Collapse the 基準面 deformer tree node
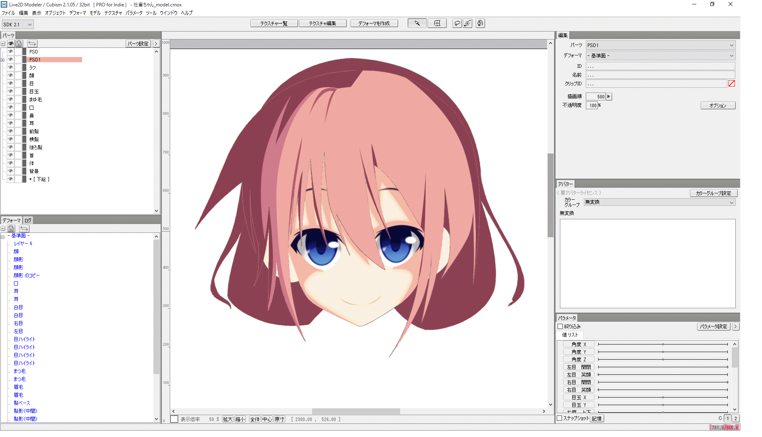Image resolution: width=762 pixels, height=437 pixels. (3, 237)
